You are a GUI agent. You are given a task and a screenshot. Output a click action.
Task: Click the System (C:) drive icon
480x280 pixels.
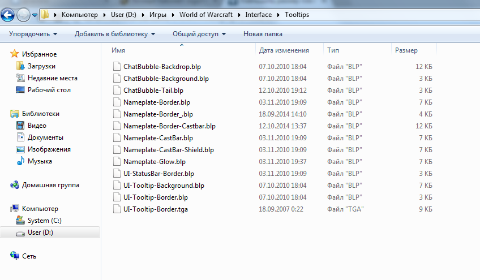[20, 221]
